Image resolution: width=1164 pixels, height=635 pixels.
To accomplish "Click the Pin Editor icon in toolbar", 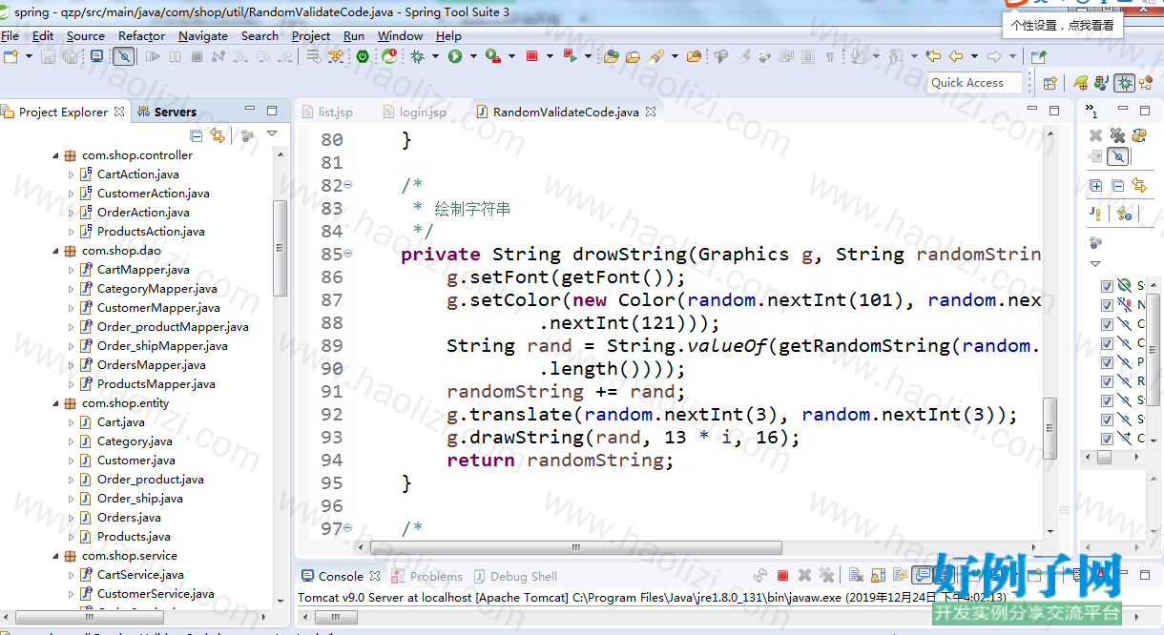I will 1038,56.
